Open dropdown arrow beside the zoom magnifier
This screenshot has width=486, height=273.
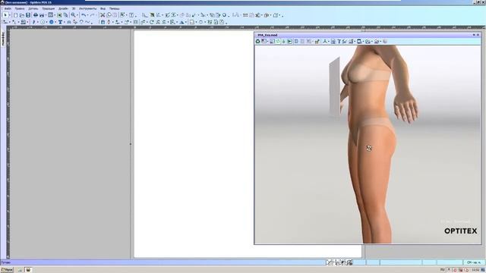point(77,15)
